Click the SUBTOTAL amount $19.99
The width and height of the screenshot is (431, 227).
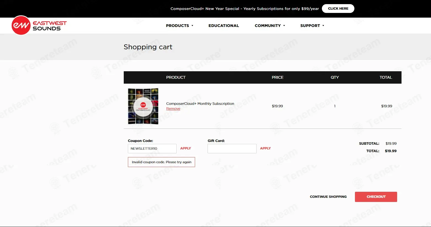point(391,143)
